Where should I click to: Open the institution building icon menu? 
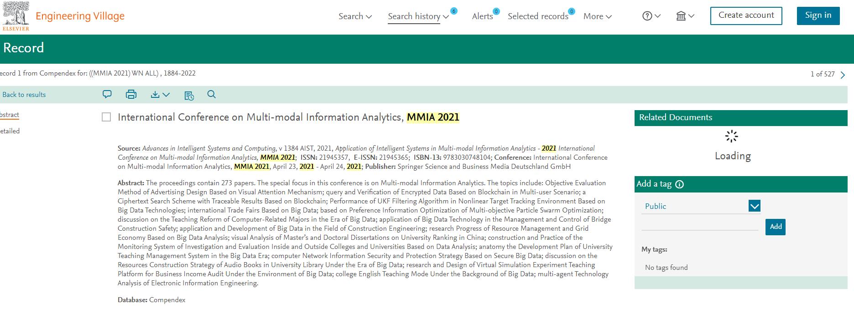click(x=685, y=16)
